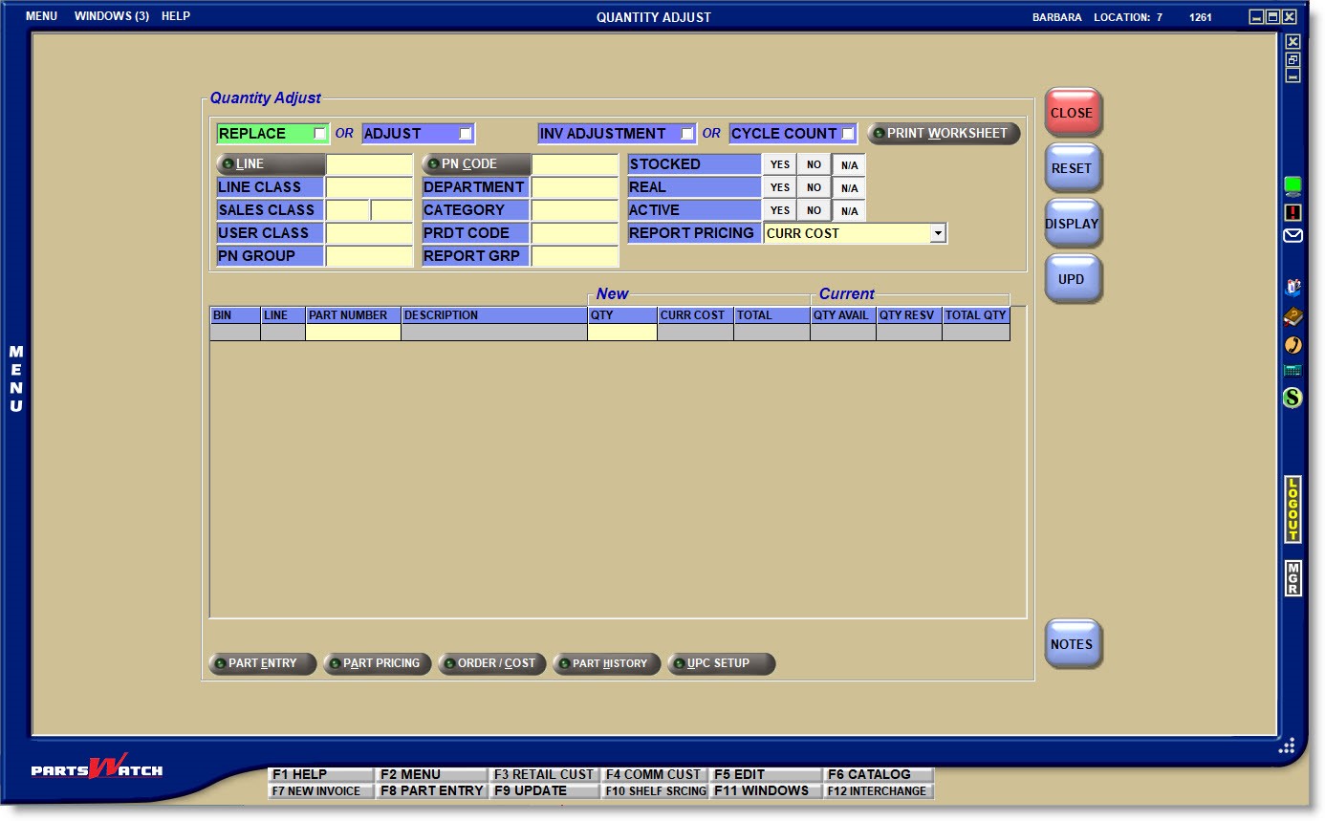Expand the REPORT PRICING dropdown
This screenshot has width=1325, height=821.
coord(938,233)
